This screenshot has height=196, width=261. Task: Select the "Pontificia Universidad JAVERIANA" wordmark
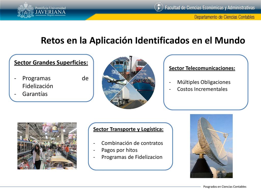point(50,11)
